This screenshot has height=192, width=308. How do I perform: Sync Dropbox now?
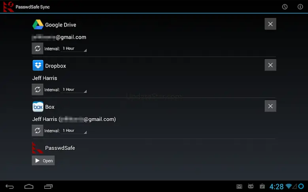point(38,89)
